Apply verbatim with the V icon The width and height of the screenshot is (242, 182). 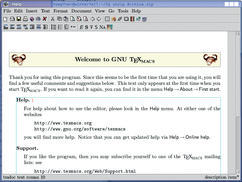(x=91, y=27)
